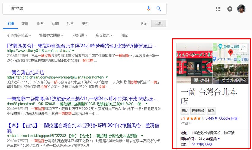Image resolution: width=252 pixels, height=150 pixels.
Task: Switch to the 圖片 tab
Action: coord(40,23)
